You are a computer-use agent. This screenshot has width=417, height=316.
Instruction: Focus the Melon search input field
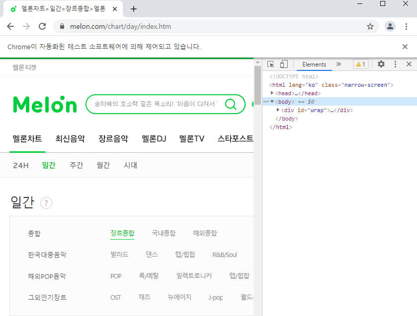pyautogui.click(x=156, y=104)
